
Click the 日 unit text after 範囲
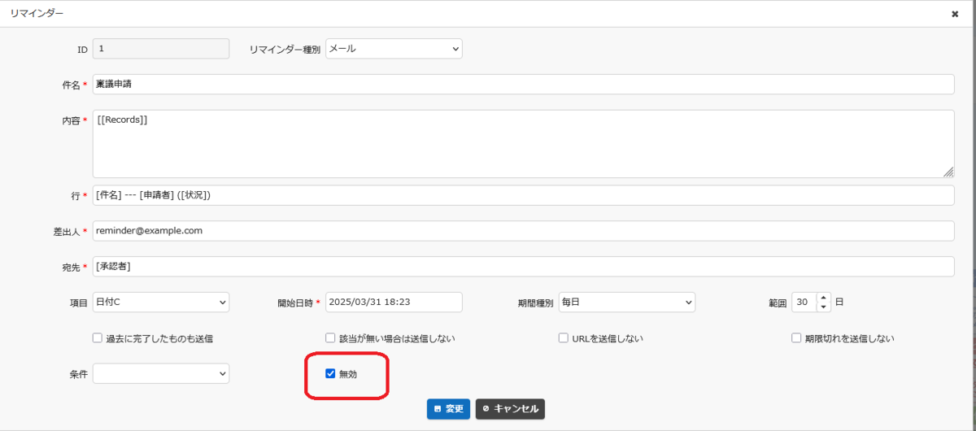coord(839,303)
